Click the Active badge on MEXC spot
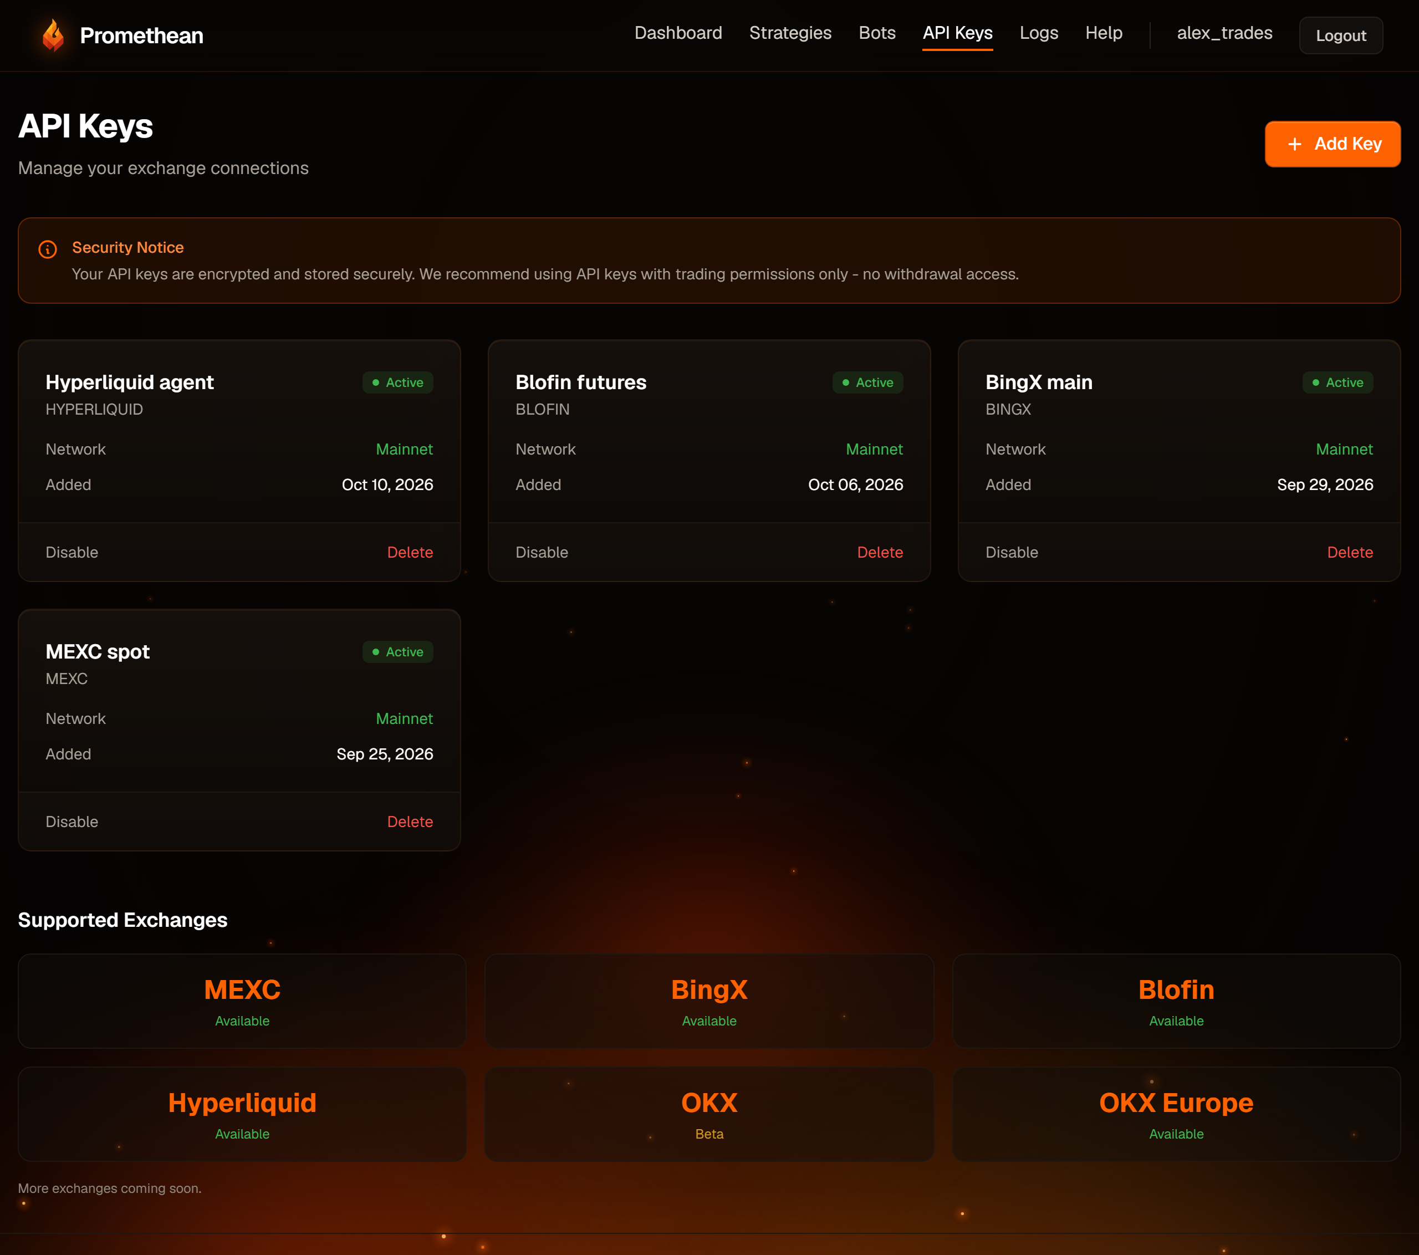 [x=398, y=652]
